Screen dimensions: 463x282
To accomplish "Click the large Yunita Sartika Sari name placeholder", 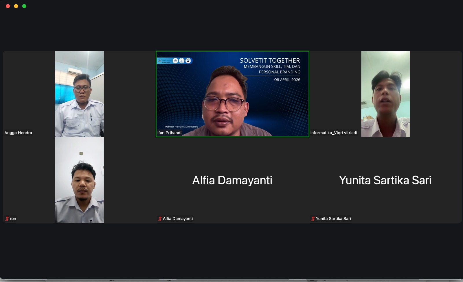I will pyautogui.click(x=385, y=180).
